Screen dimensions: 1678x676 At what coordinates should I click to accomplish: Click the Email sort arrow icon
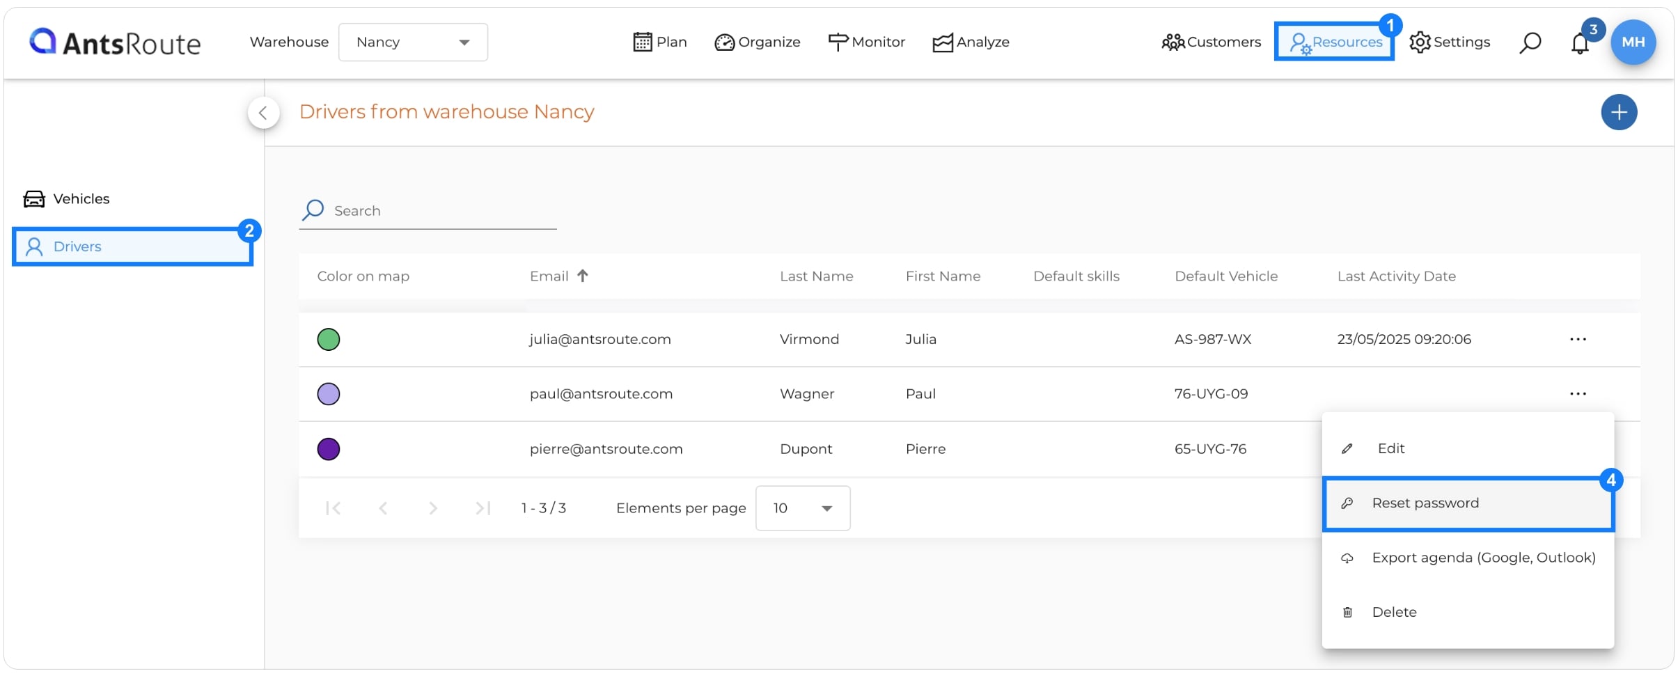tap(583, 276)
